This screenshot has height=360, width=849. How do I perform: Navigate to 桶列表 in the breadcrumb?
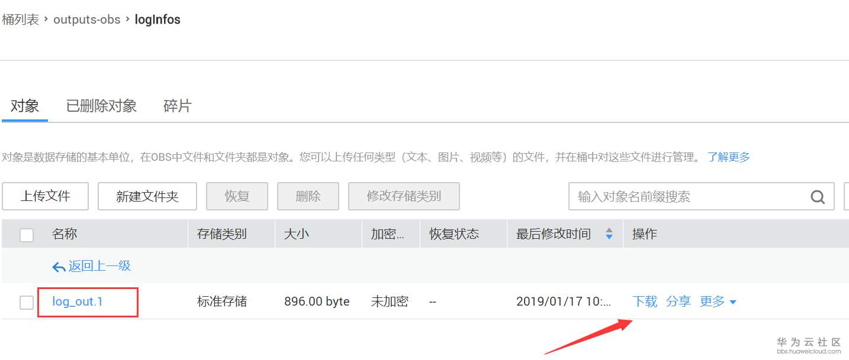[x=20, y=20]
